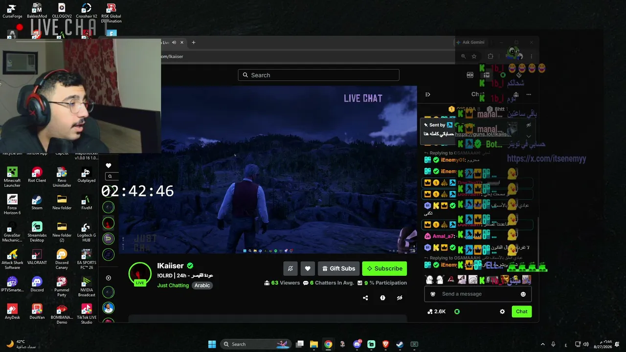Open the Steam desktop shortcut
This screenshot has height=352, width=626.
pos(37,202)
